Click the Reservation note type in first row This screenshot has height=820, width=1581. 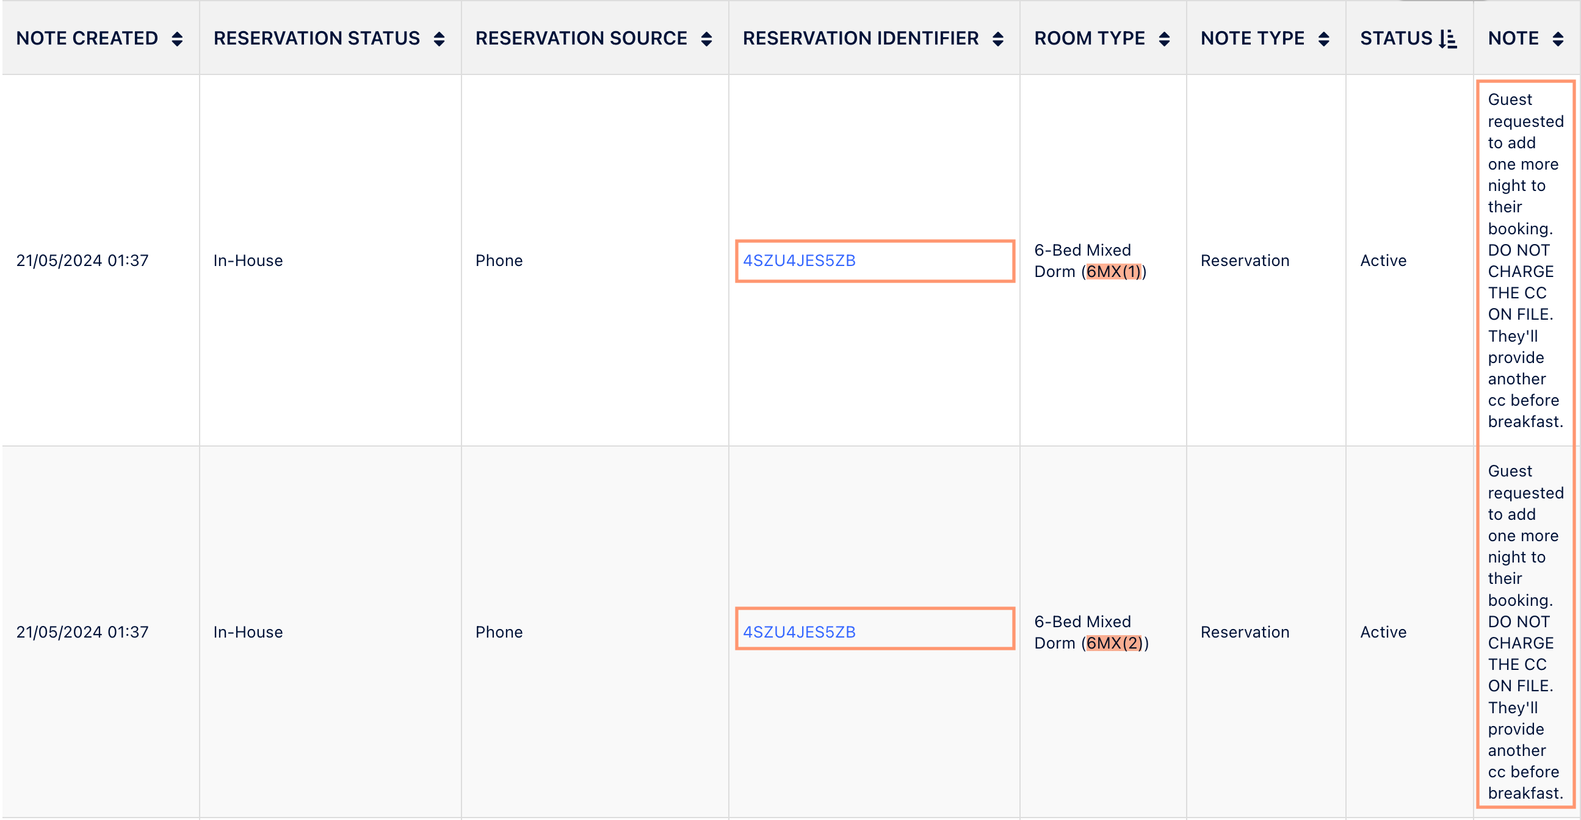(x=1245, y=261)
